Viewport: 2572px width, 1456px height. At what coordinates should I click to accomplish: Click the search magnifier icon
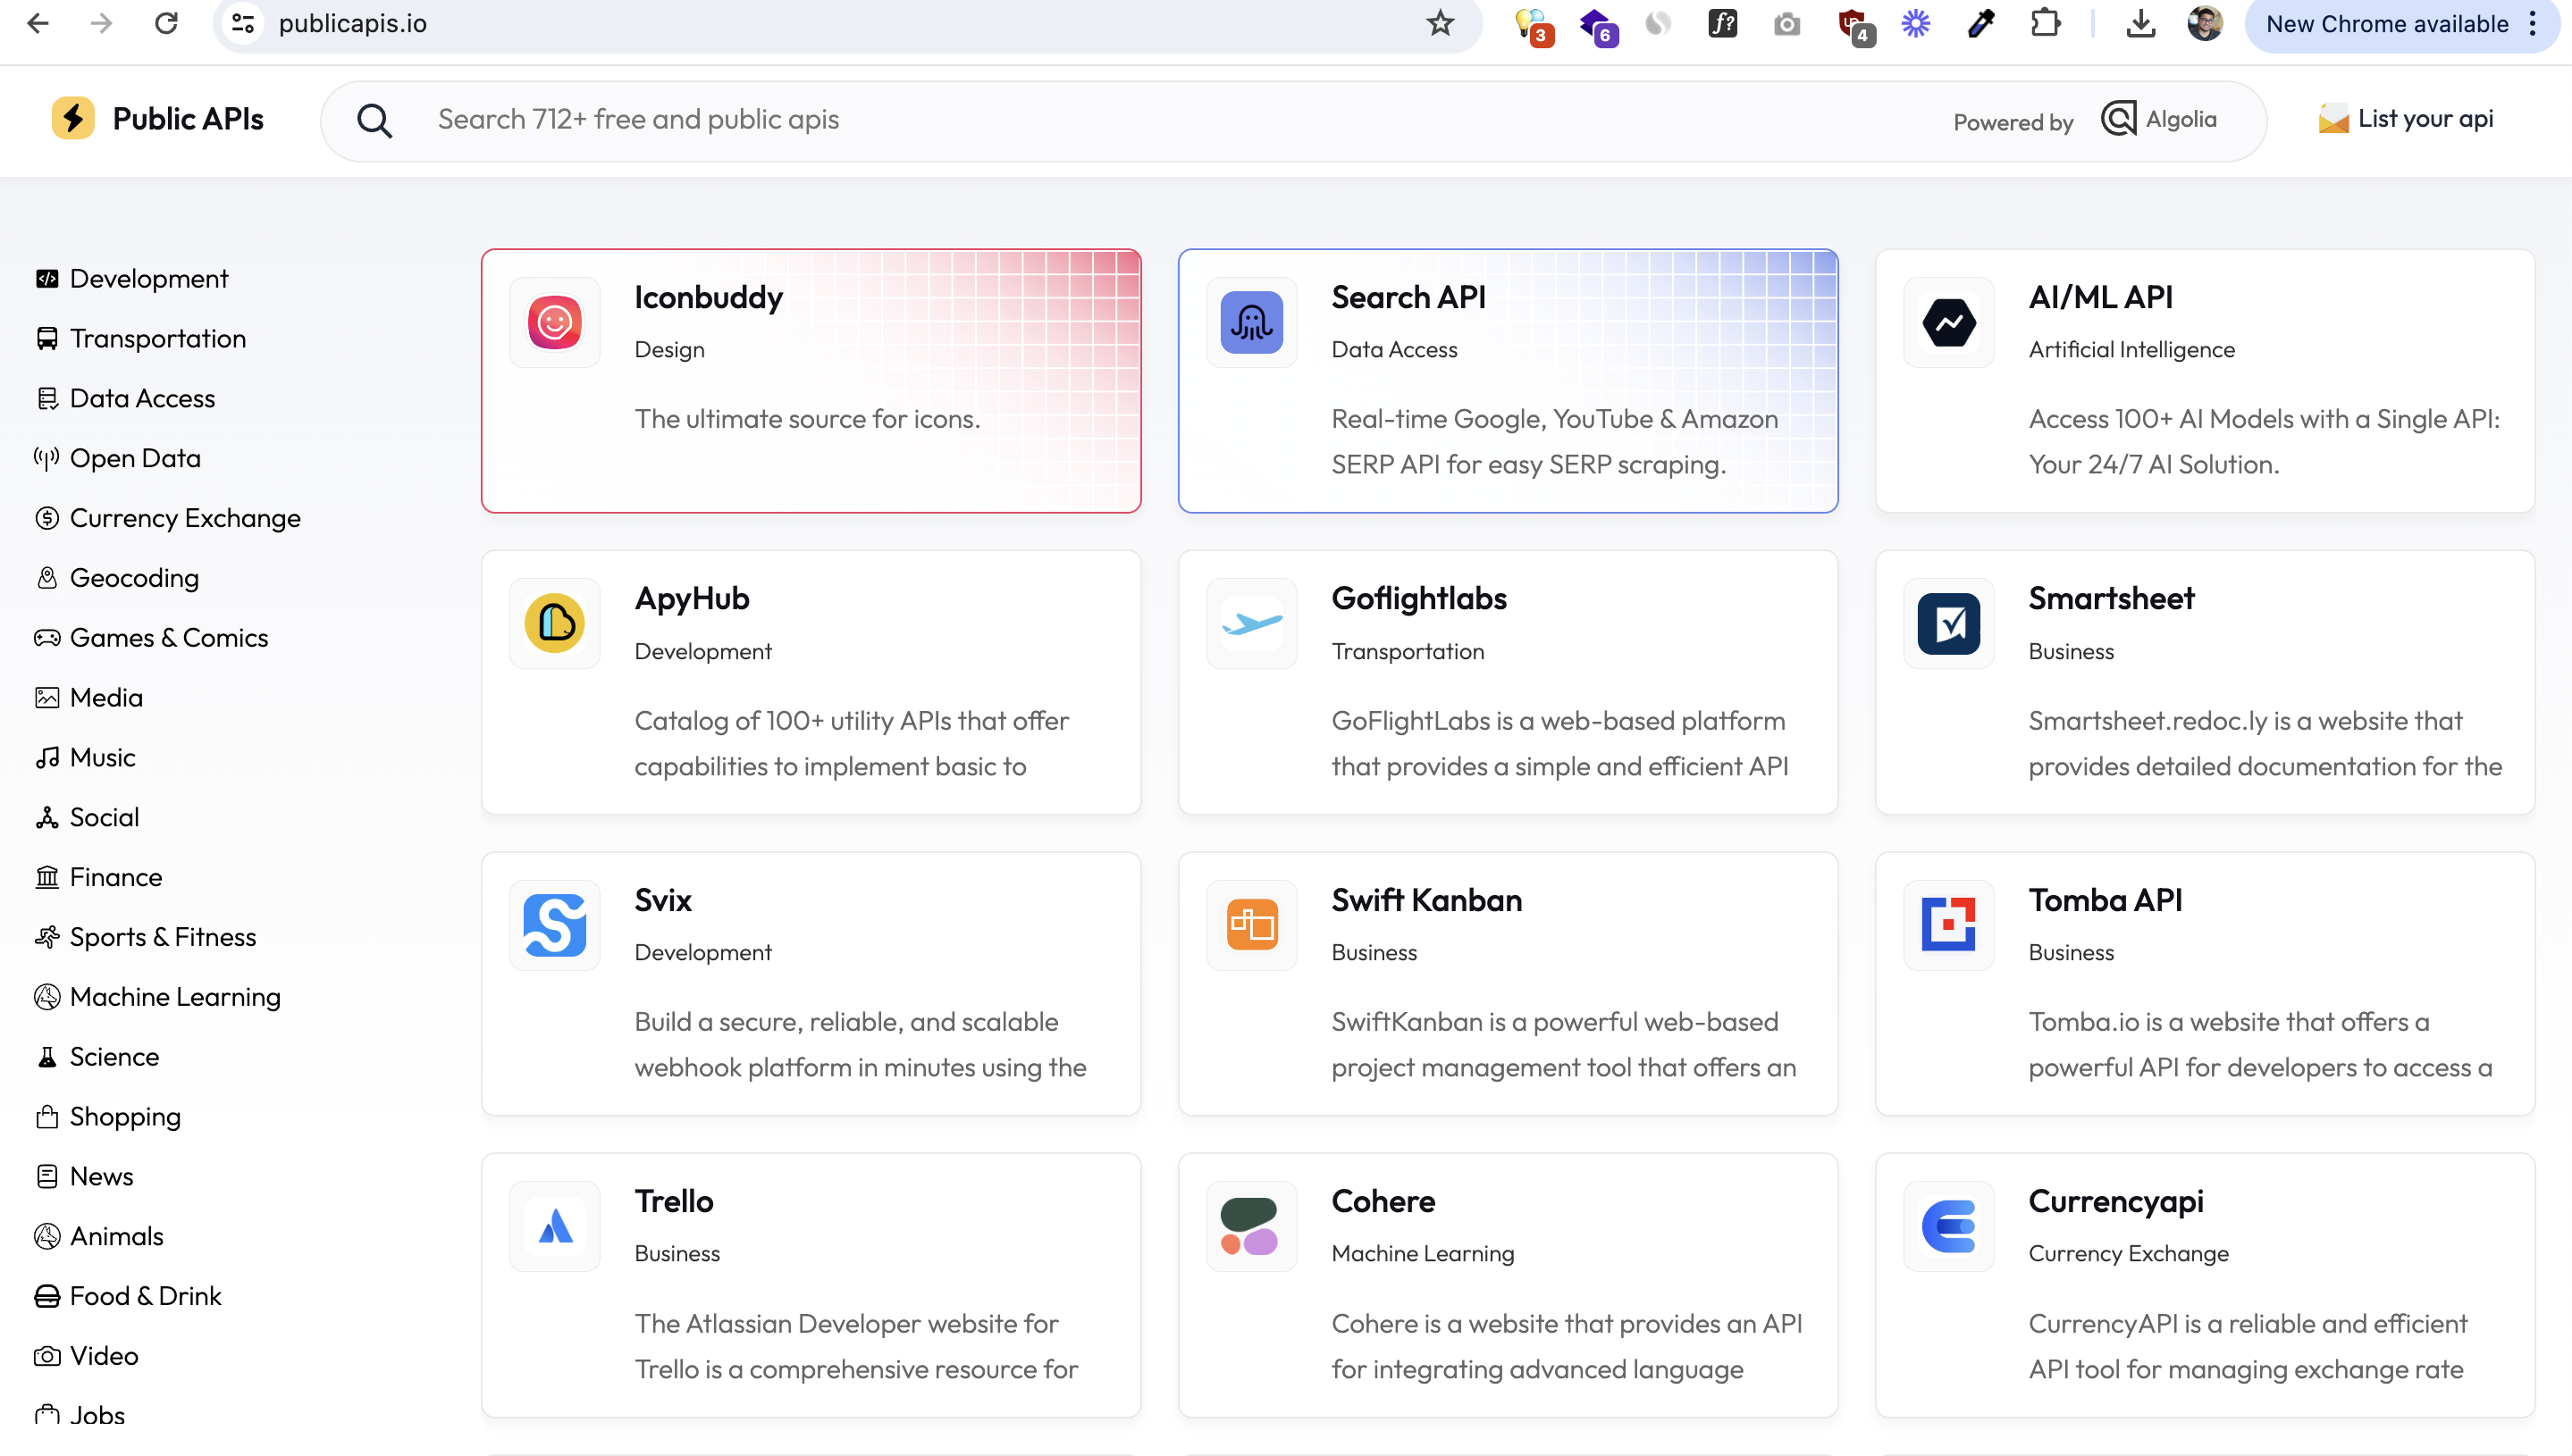point(374,121)
